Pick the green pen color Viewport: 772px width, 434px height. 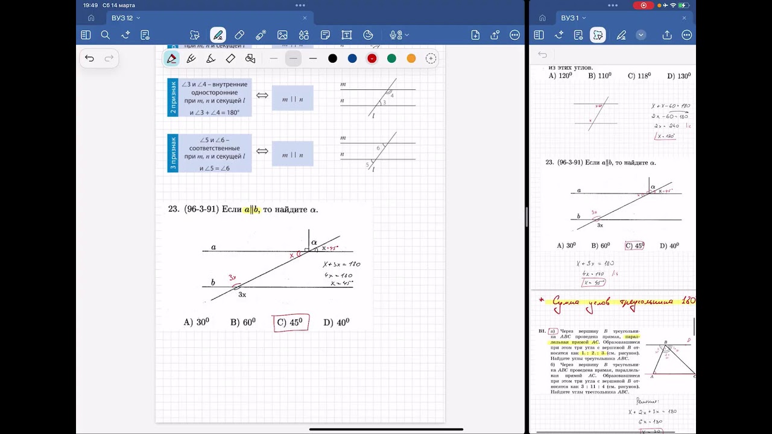(x=391, y=58)
